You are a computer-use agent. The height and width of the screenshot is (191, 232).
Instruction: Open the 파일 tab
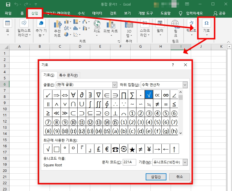pyautogui.click(x=8, y=13)
